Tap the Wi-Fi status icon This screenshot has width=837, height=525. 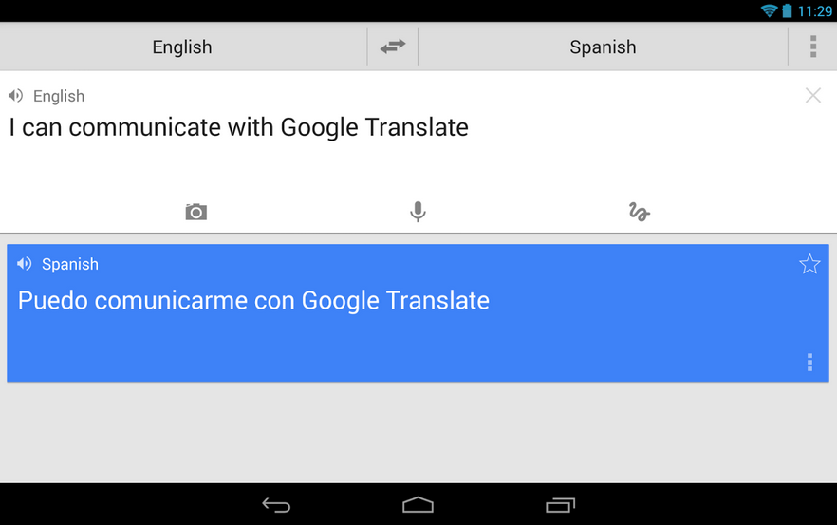coord(769,11)
